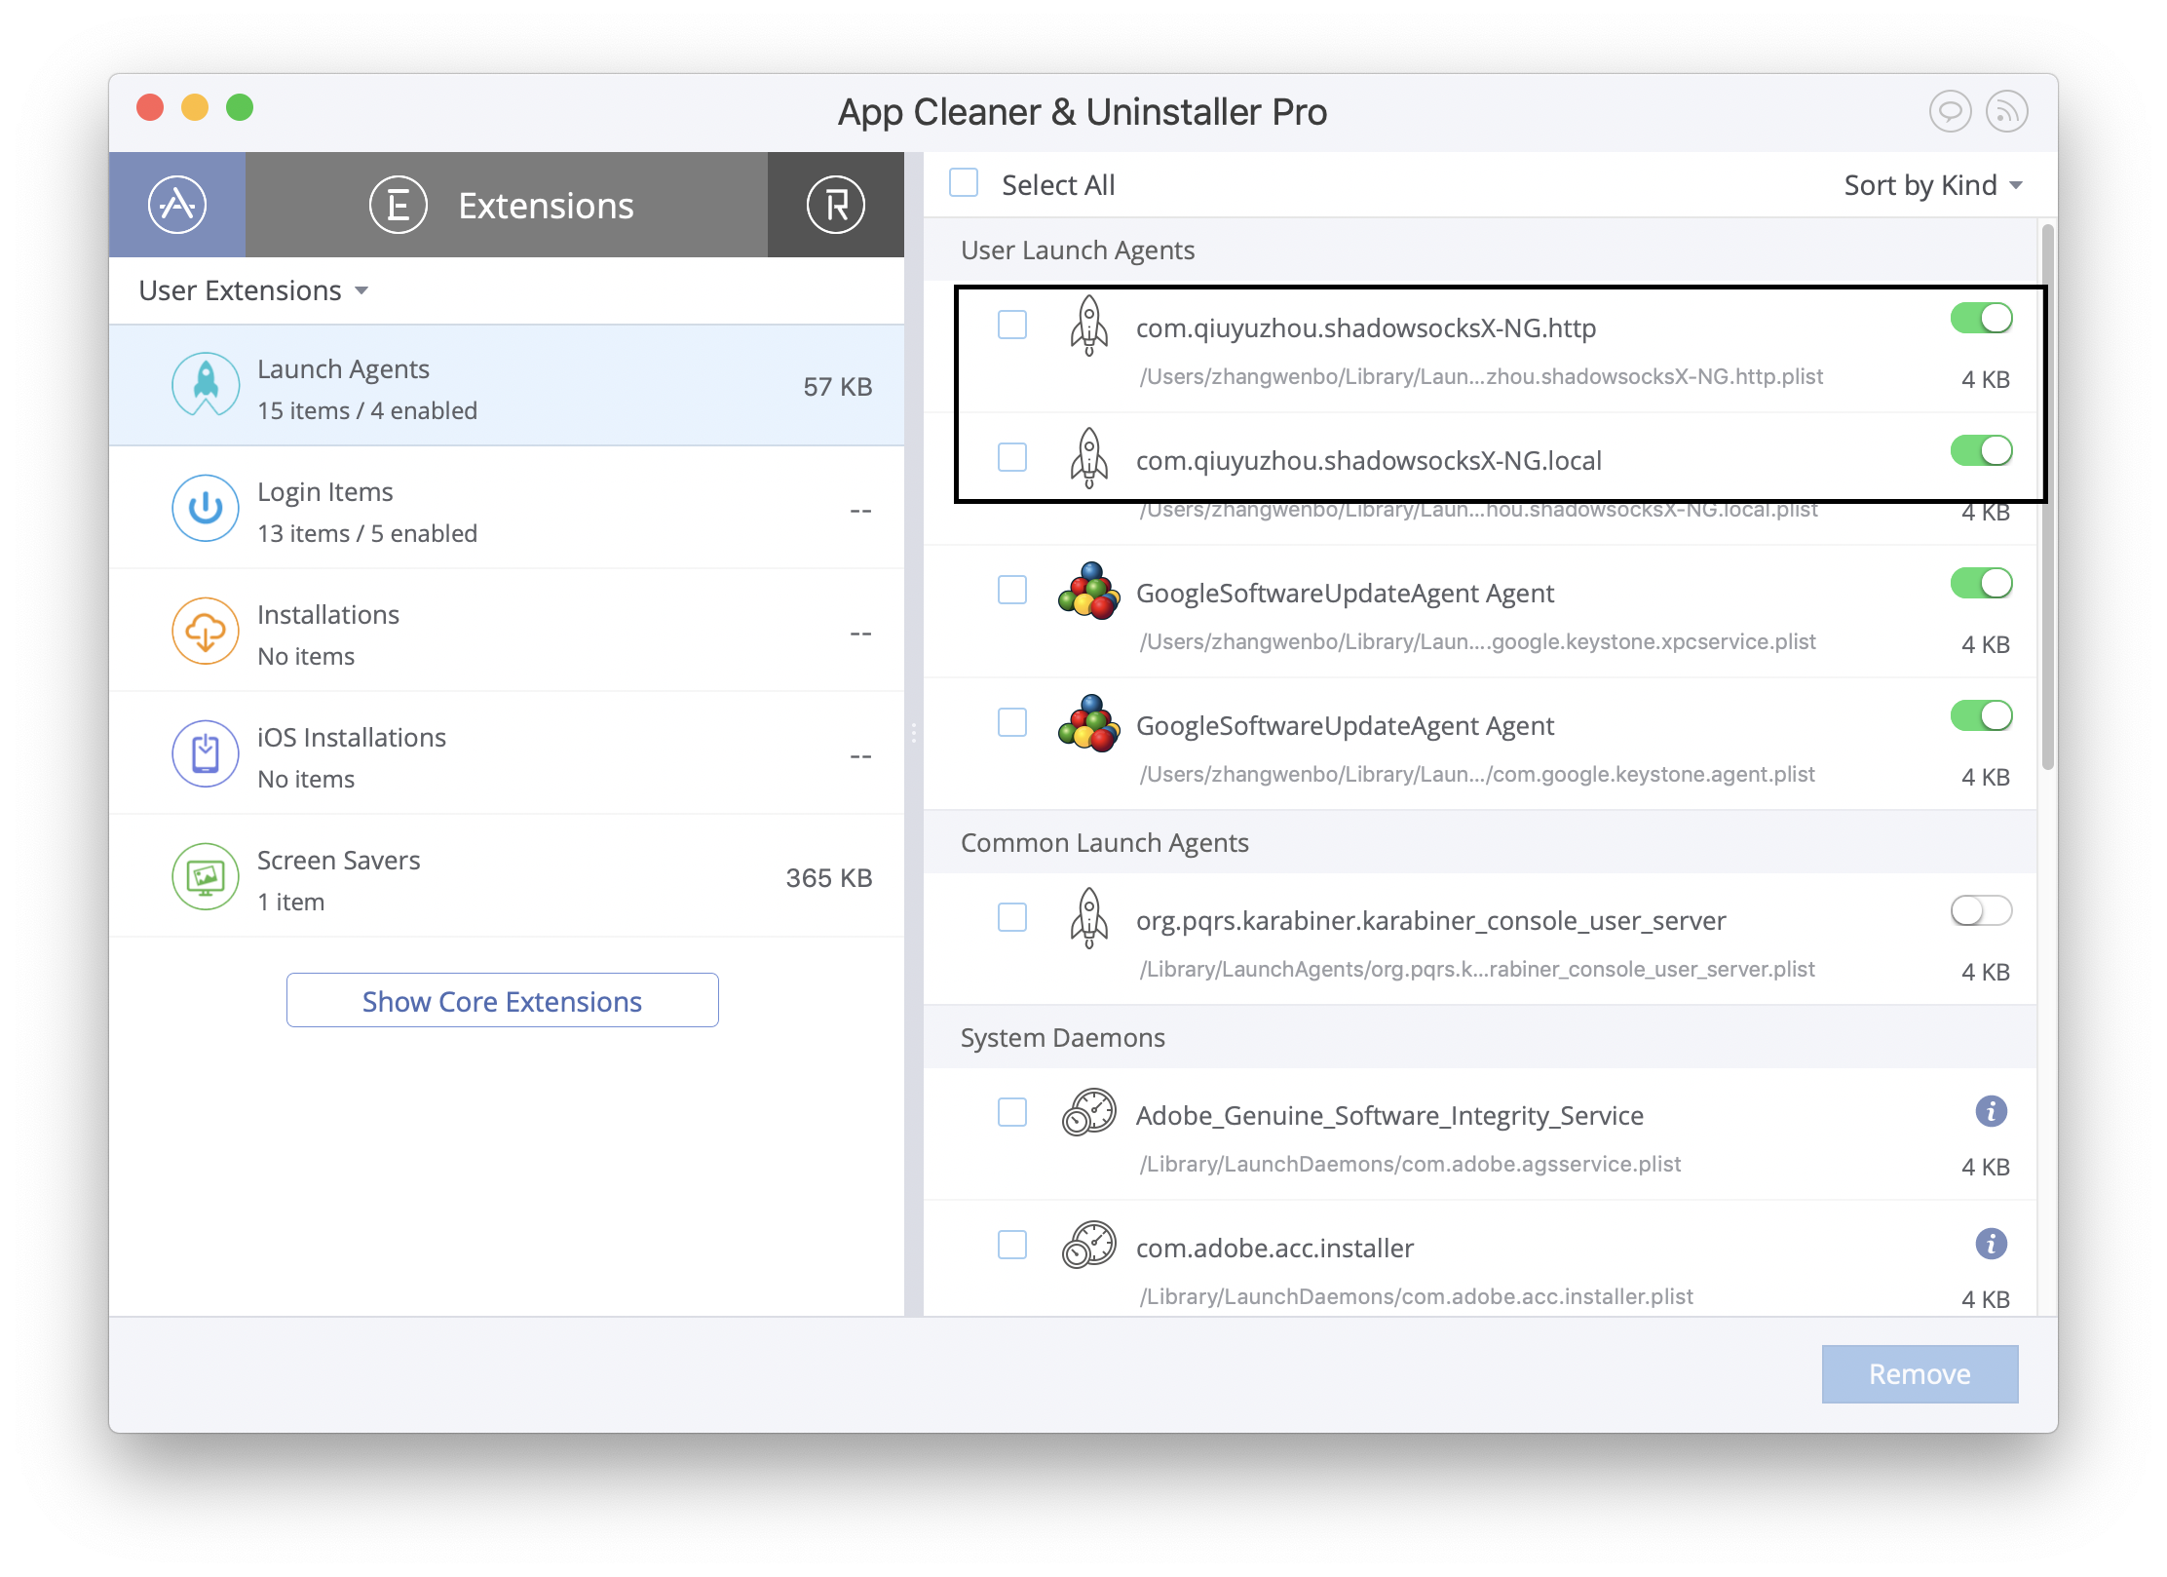Open the Applications section in the top toolbar

click(177, 205)
